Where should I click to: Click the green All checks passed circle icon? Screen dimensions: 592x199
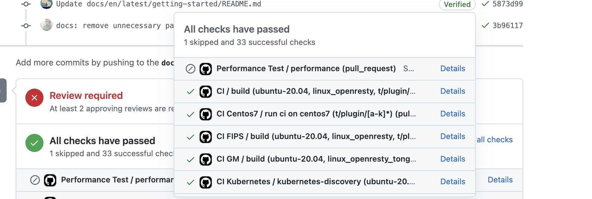[x=34, y=143]
